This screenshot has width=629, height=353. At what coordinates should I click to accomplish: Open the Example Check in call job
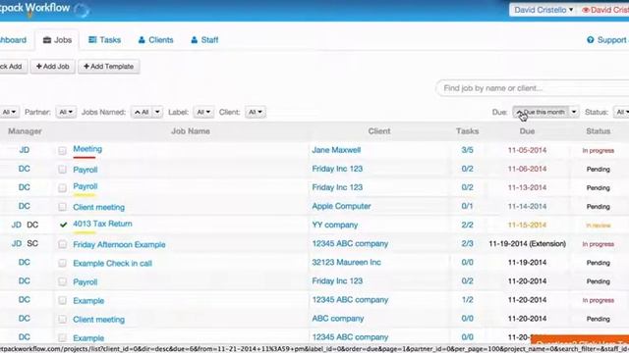(112, 264)
